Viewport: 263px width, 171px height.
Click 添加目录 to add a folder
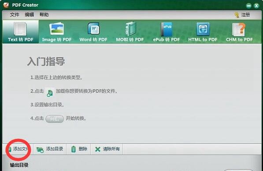coord(50,149)
